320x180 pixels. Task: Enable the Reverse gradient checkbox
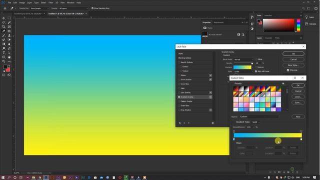tap(256, 67)
